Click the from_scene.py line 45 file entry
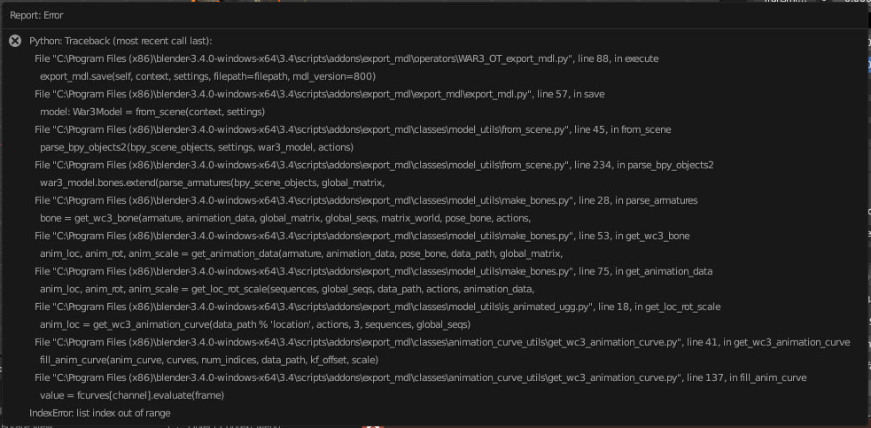 click(353, 129)
